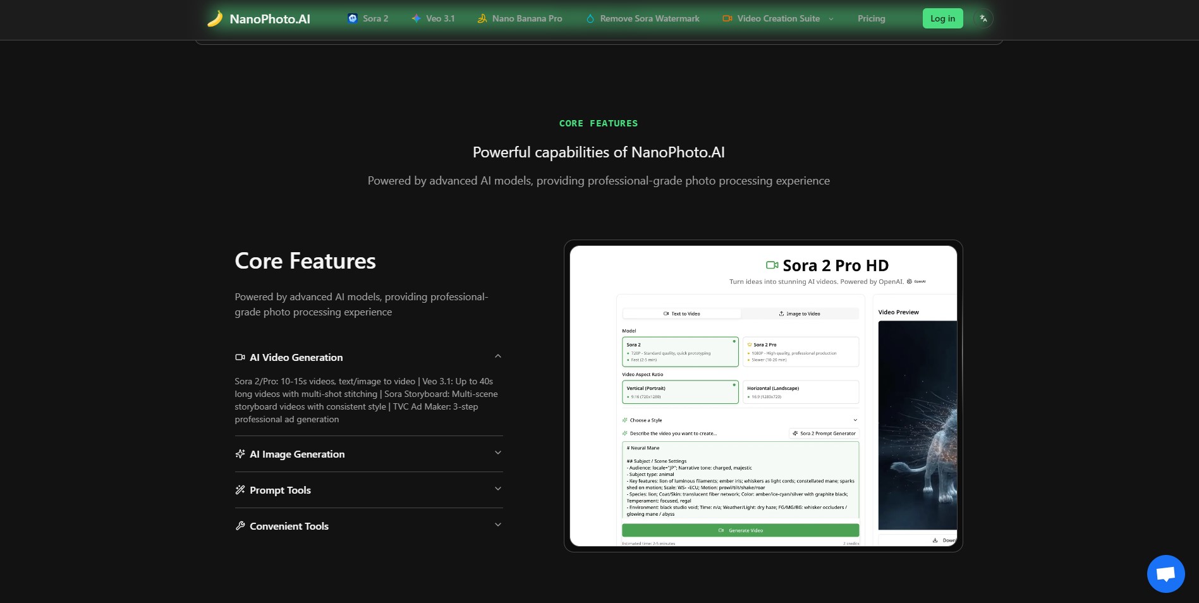Choose Horizontal (Landscape) aspect ratio
This screenshot has height=603, width=1199.
pos(800,392)
